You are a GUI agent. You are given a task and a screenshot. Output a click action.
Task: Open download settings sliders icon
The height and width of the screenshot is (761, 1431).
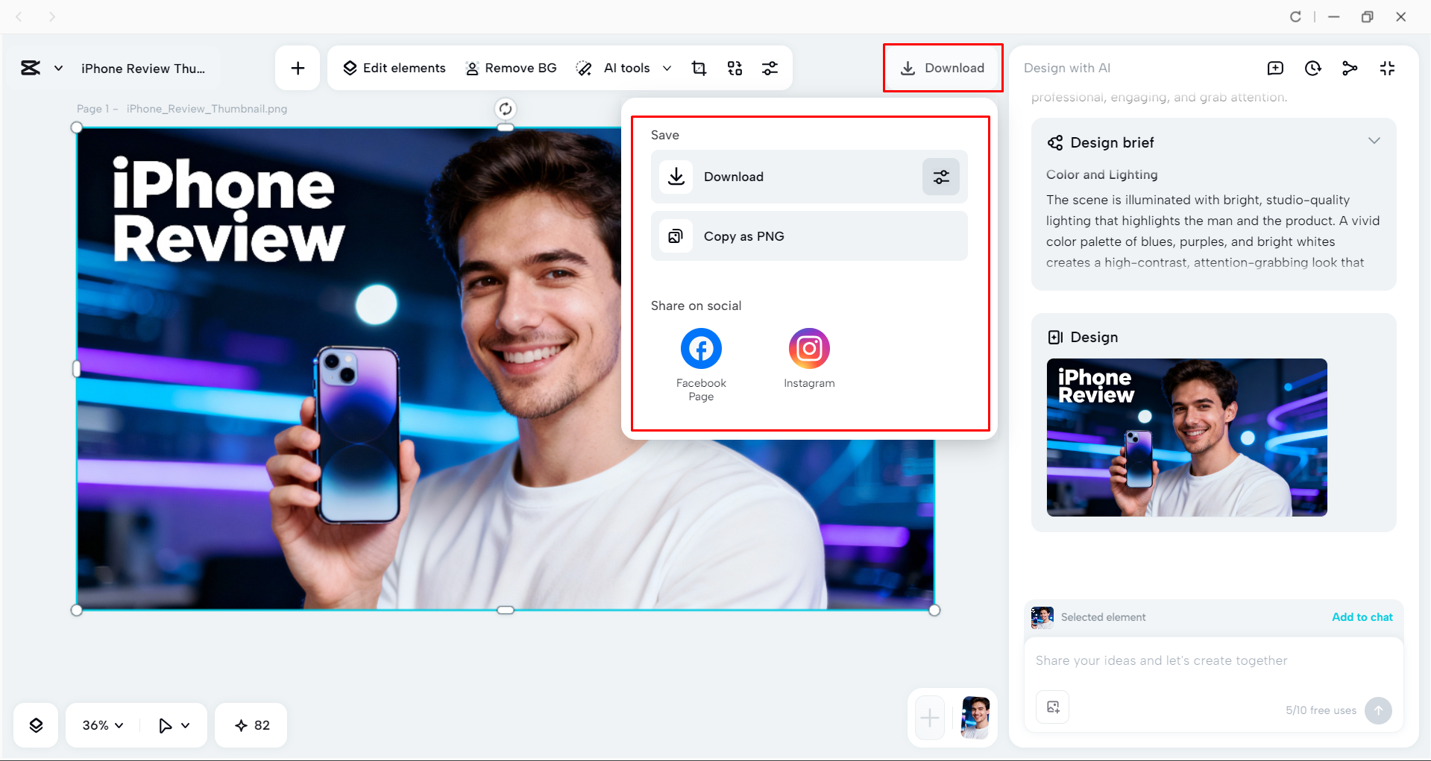pos(941,177)
